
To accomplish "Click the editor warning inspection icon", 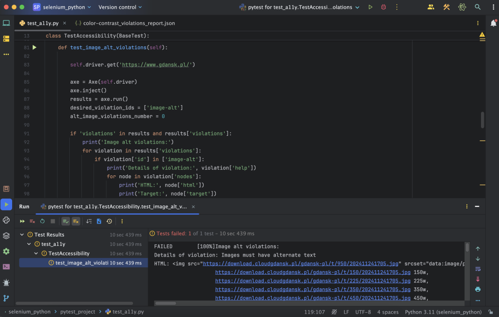I will click(x=482, y=35).
